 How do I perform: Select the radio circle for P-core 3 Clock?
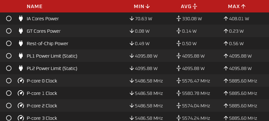click(9, 118)
